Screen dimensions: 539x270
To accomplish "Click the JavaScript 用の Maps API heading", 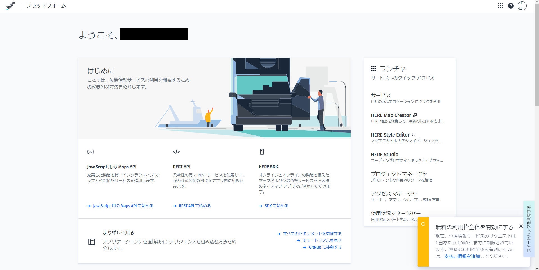I will (x=112, y=167).
